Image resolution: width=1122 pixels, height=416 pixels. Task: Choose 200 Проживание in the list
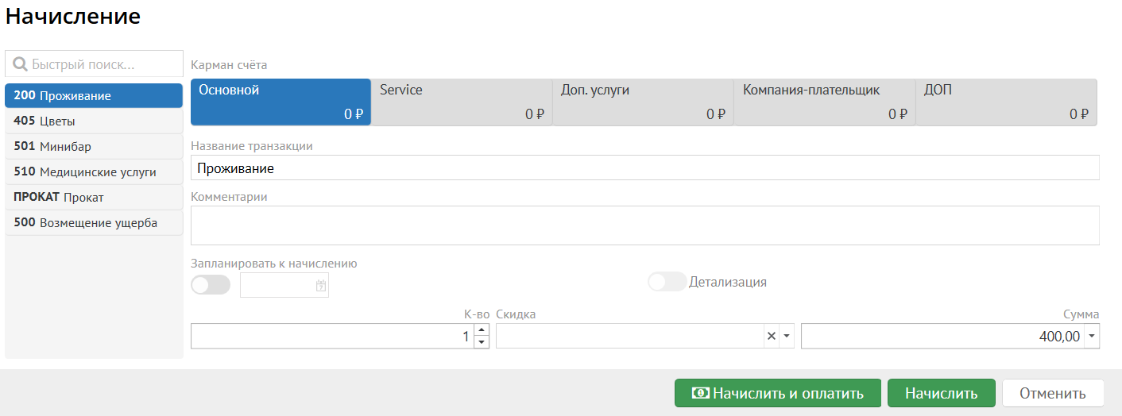[x=94, y=95]
